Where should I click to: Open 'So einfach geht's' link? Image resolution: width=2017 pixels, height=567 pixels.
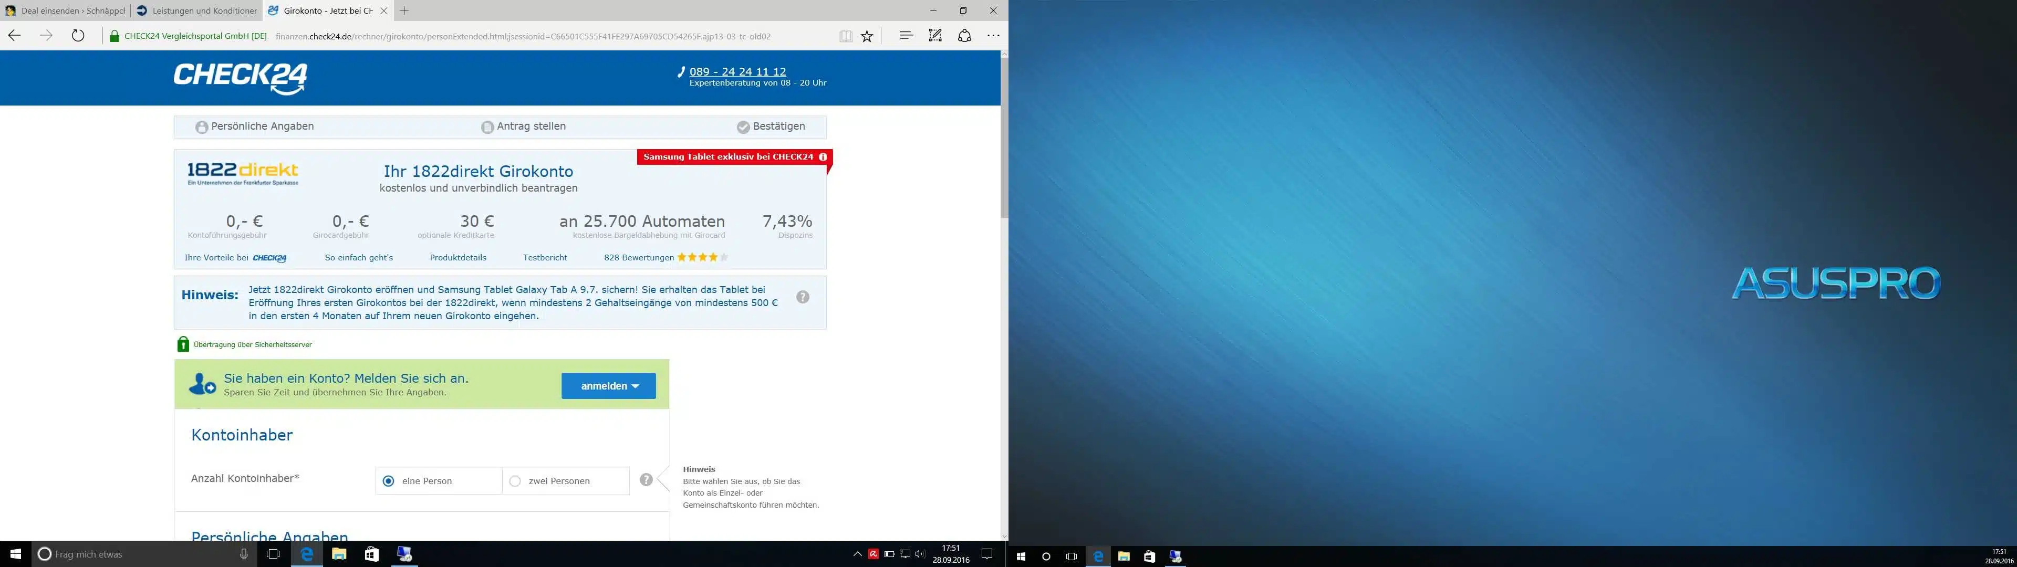click(x=359, y=258)
